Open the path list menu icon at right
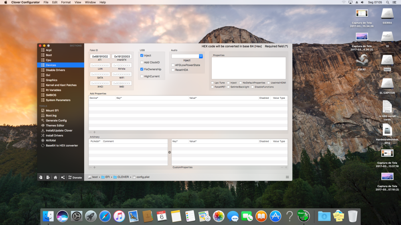 point(287,177)
